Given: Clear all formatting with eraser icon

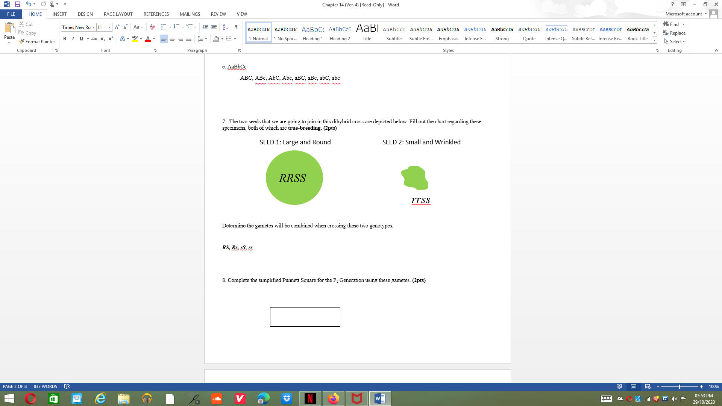Looking at the screenshot, I should click(x=152, y=27).
